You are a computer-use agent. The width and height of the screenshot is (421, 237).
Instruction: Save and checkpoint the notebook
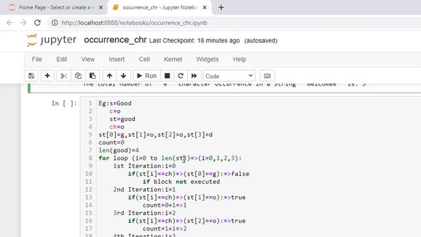coord(31,76)
